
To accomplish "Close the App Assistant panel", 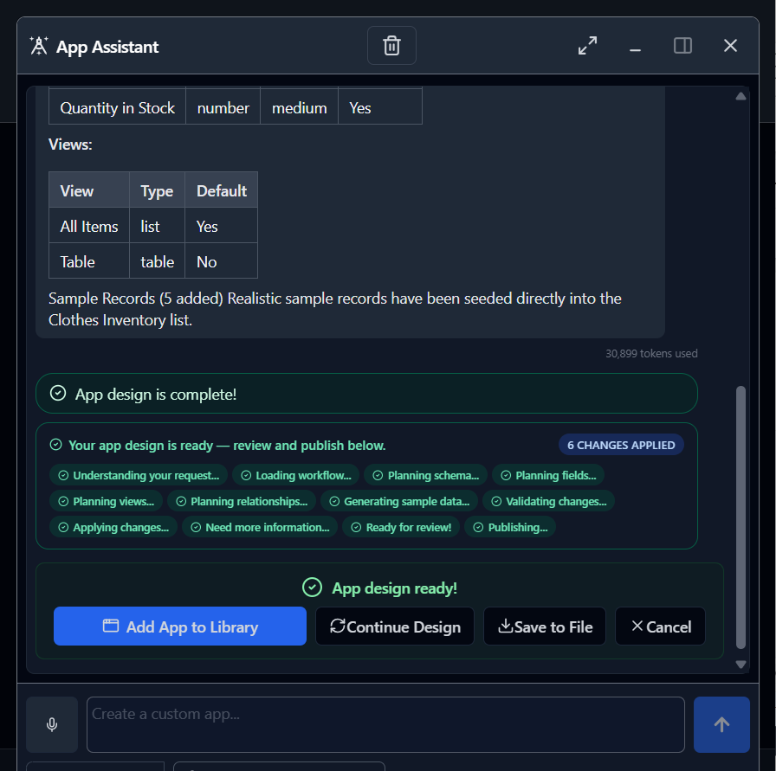I will 730,46.
